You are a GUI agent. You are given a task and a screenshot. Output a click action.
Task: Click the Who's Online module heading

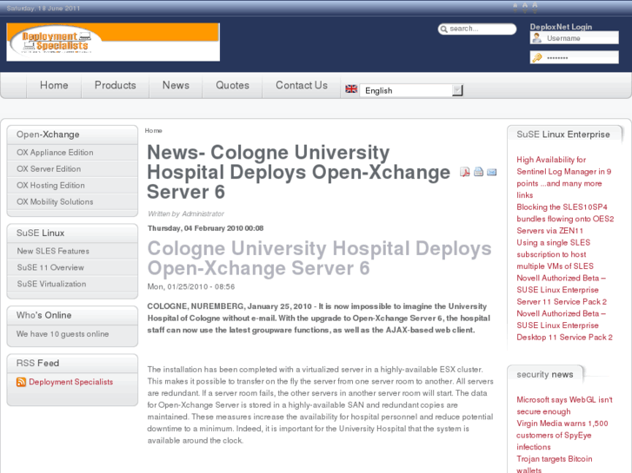[44, 315]
